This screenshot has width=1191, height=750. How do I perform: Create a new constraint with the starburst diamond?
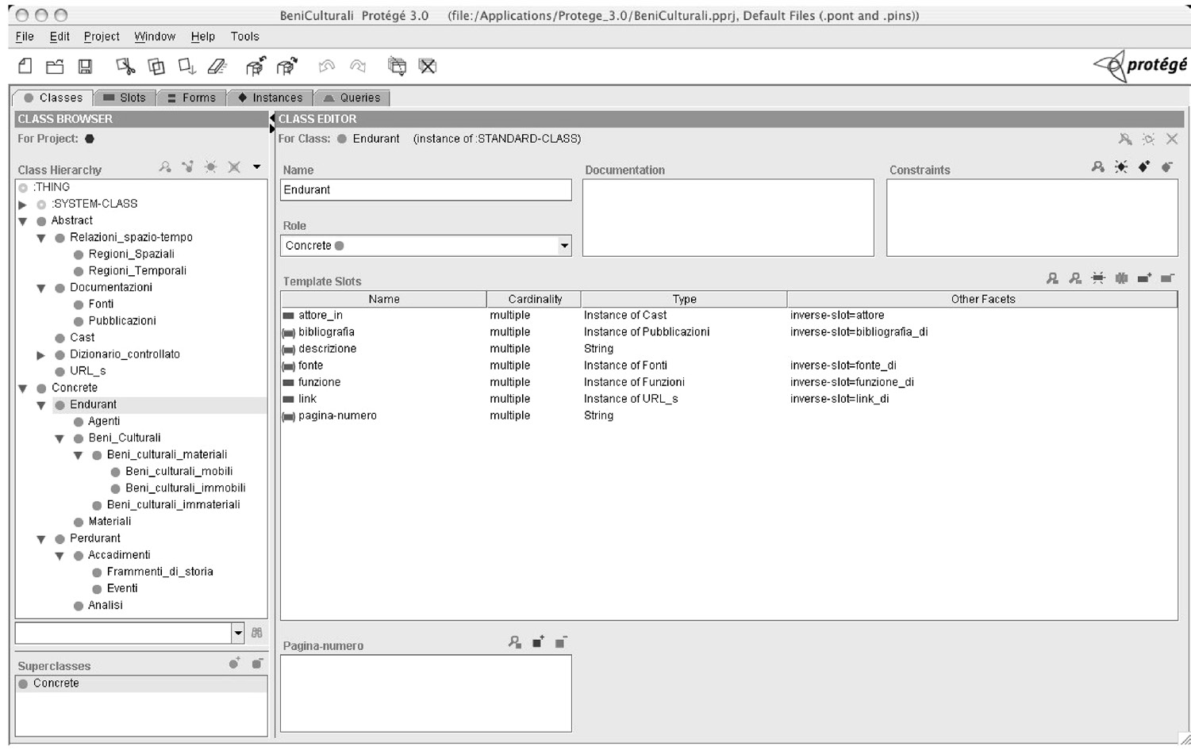coord(1120,167)
